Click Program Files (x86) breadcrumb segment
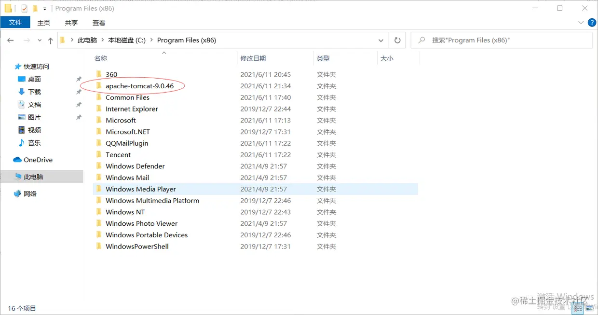The width and height of the screenshot is (598, 315). point(187,41)
